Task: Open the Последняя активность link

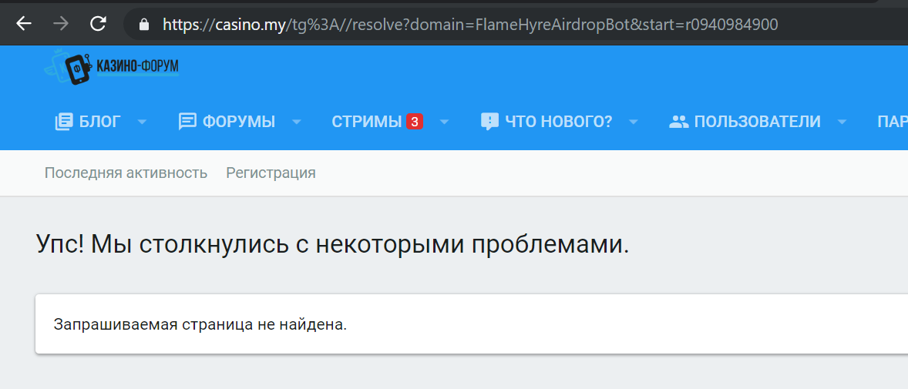Action: pyautogui.click(x=126, y=173)
